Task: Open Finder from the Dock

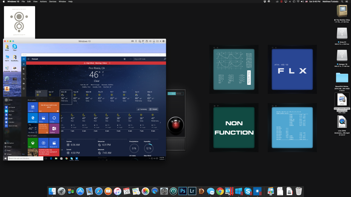Action: pyautogui.click(x=52, y=191)
